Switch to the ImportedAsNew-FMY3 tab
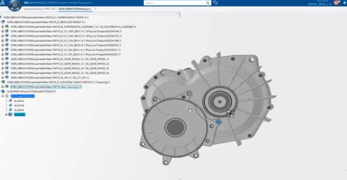This screenshot has width=347, height=180. (41, 9)
